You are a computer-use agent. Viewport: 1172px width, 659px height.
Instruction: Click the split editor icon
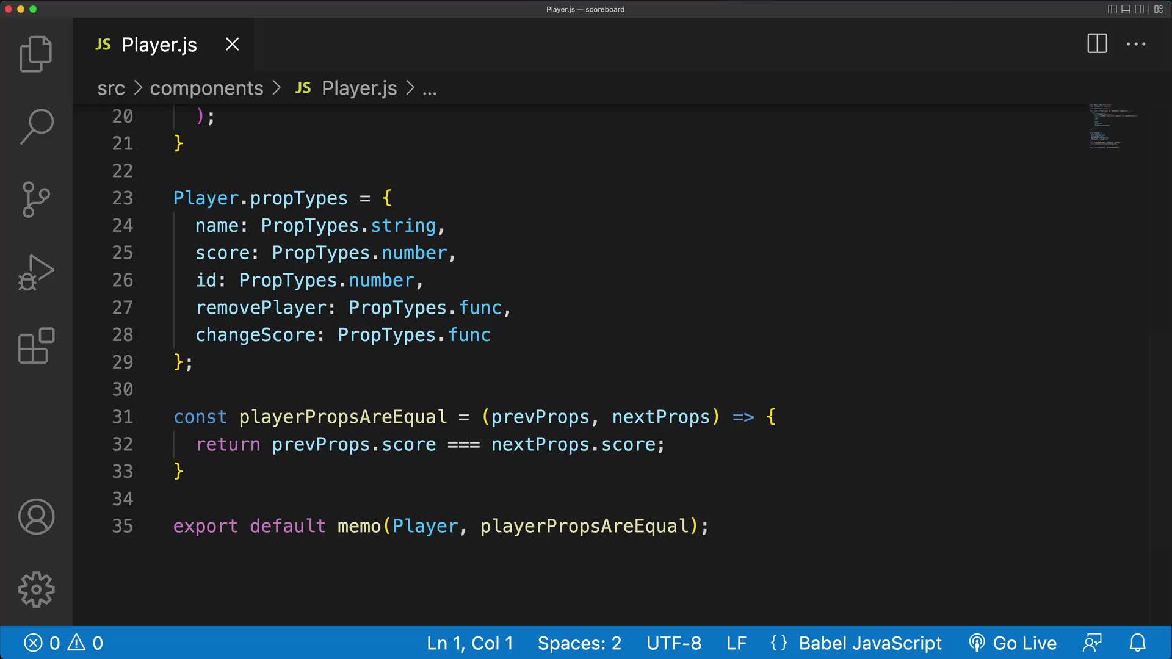point(1096,44)
